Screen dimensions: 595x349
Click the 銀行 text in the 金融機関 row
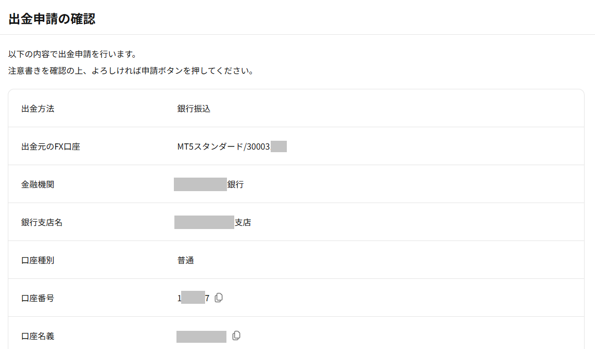235,184
